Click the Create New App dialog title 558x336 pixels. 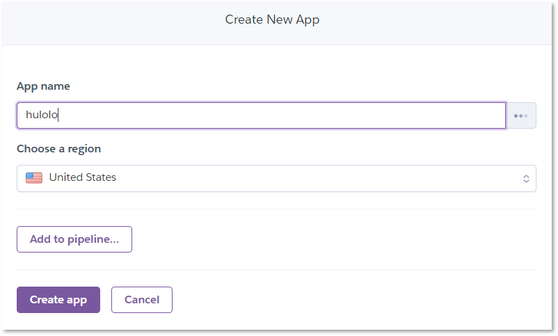272,19
